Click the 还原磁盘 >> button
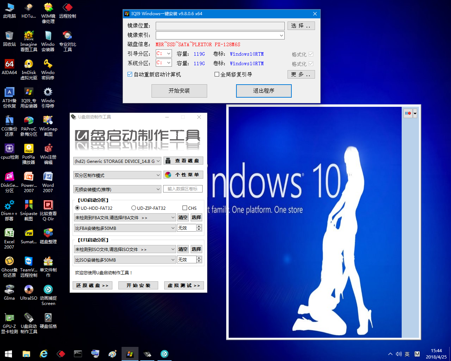Viewport: 451px width, 361px height. click(92, 285)
